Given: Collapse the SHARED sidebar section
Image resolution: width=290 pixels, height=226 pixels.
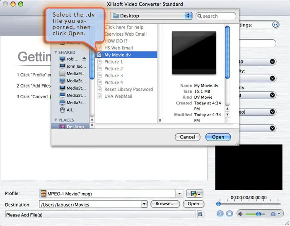Looking at the screenshot, I should [x=56, y=52].
